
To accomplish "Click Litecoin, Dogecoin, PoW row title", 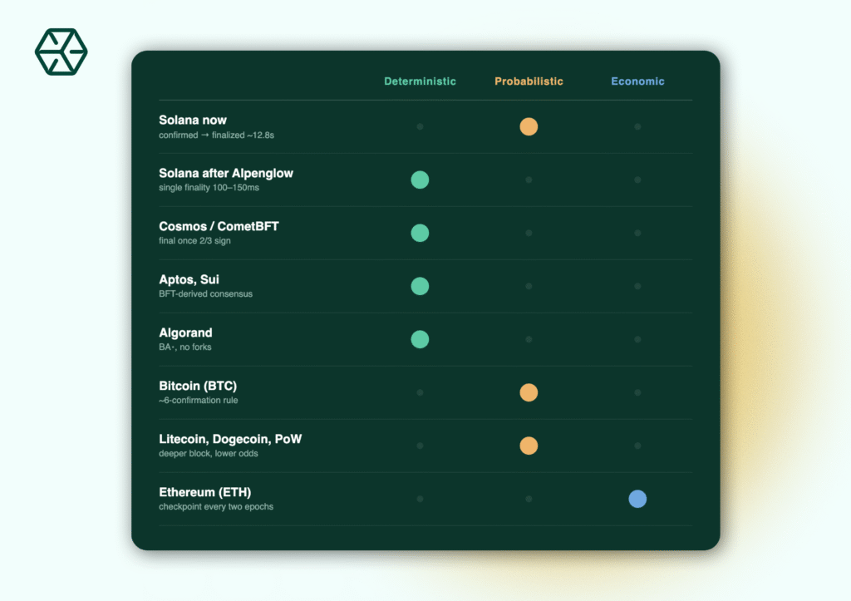I will click(x=230, y=439).
